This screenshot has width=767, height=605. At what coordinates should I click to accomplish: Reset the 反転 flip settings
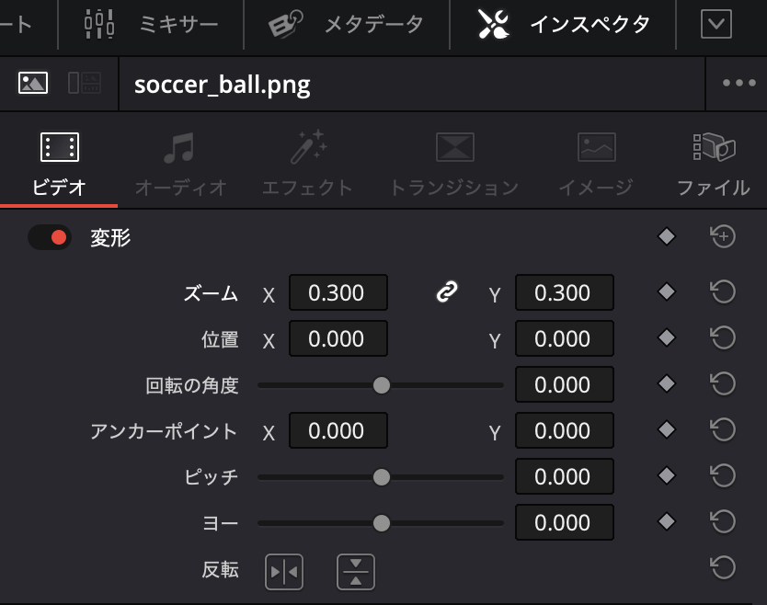724,571
